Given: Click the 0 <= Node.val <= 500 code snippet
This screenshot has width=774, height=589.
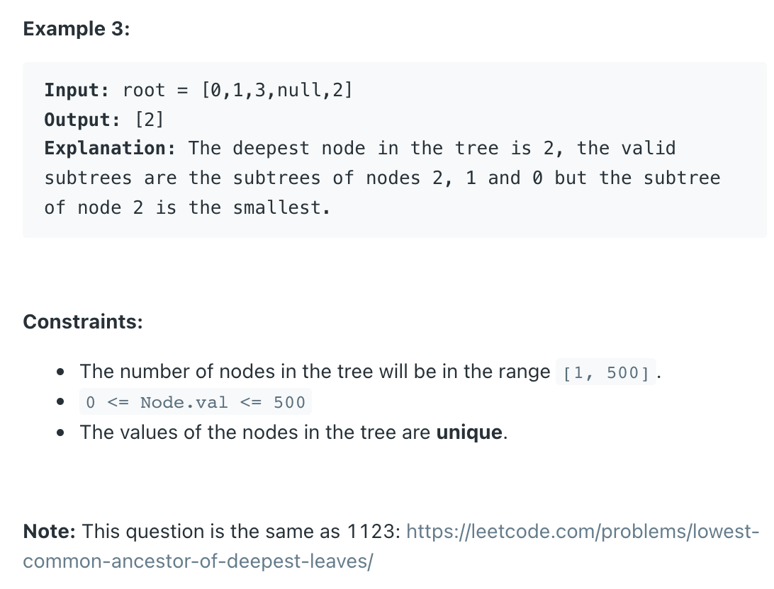Looking at the screenshot, I should [x=196, y=402].
